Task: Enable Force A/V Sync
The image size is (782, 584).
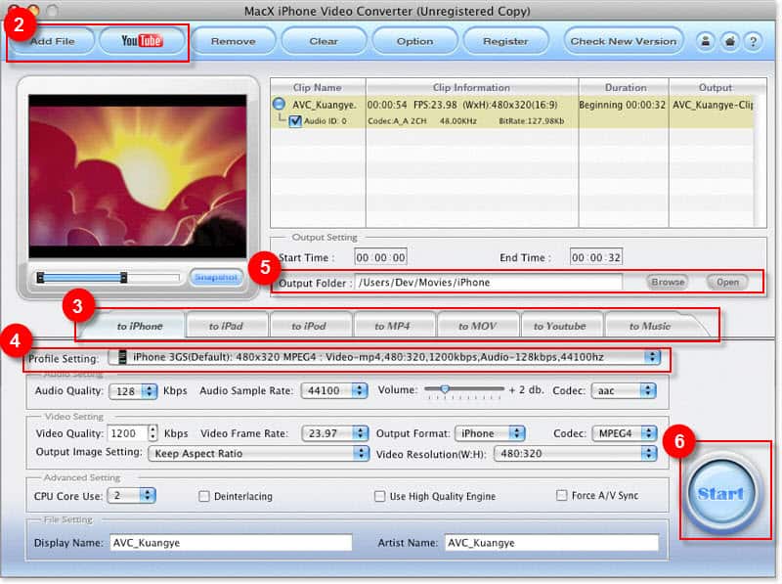Action: 561,495
